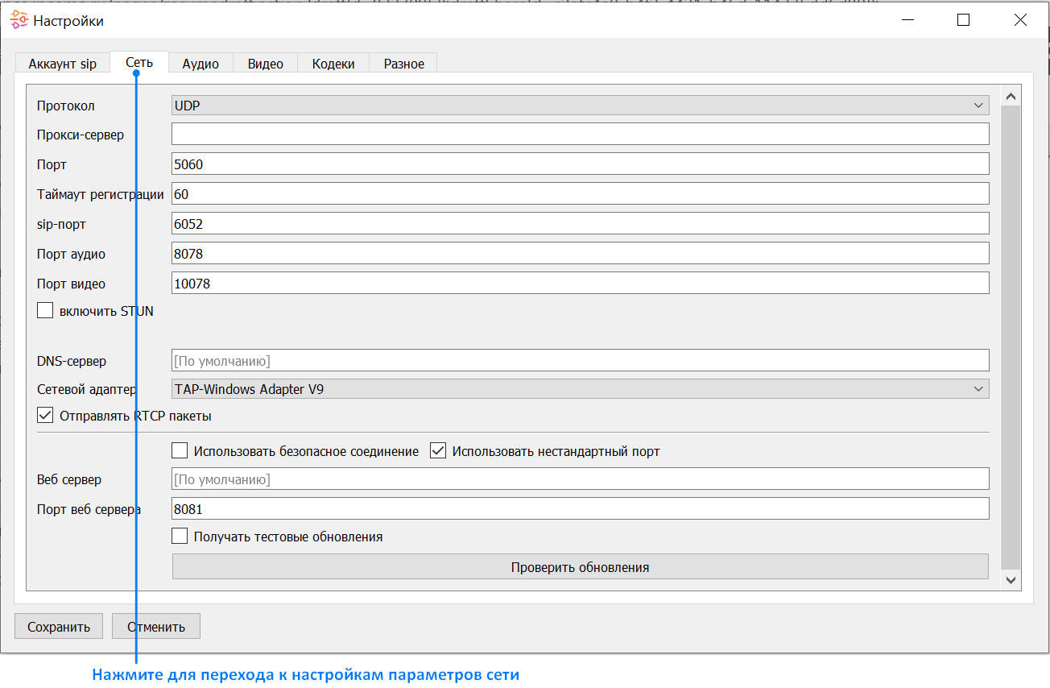Focus the DNS-сервер input field
The image size is (1050, 688).
(x=581, y=361)
